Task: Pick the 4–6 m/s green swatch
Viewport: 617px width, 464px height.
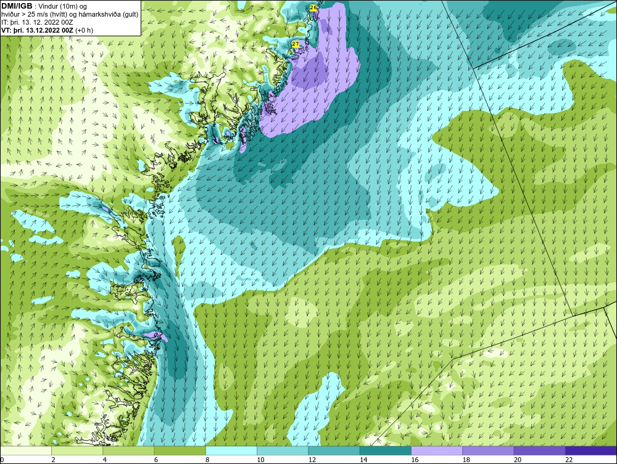Action: click(x=128, y=450)
